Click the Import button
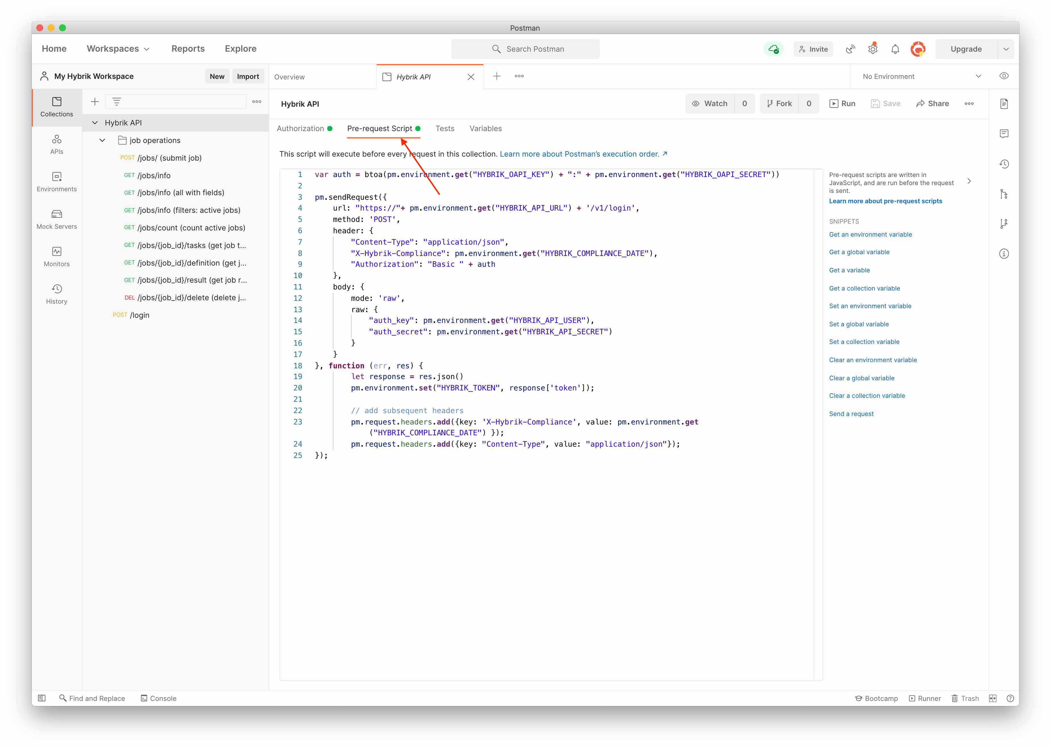The width and height of the screenshot is (1051, 748). coord(248,76)
